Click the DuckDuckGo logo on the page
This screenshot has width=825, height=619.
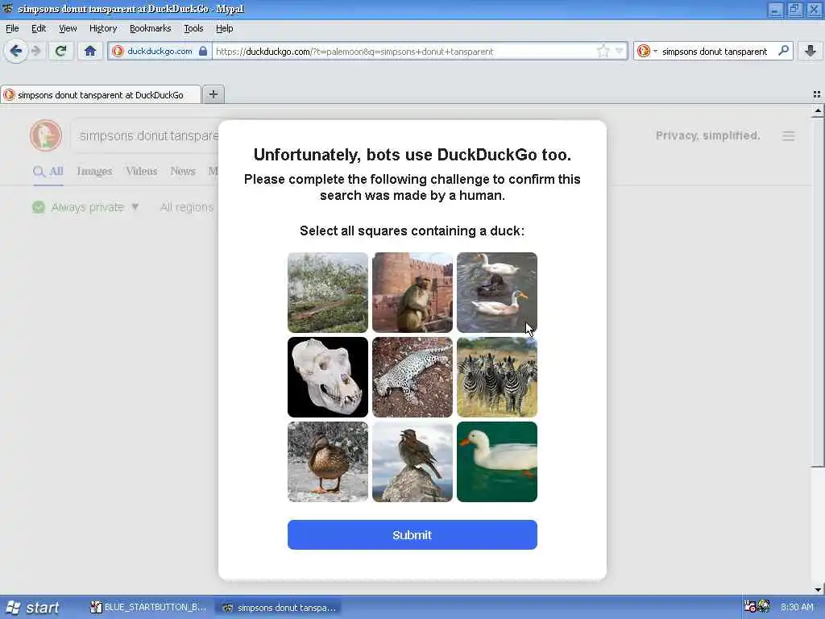(x=46, y=135)
